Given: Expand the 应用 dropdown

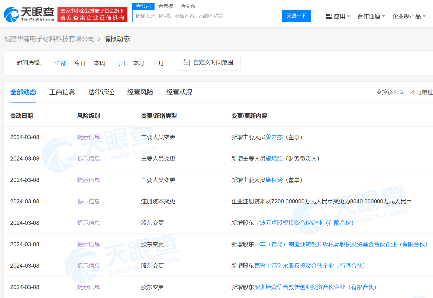Looking at the screenshot, I should 342,17.
